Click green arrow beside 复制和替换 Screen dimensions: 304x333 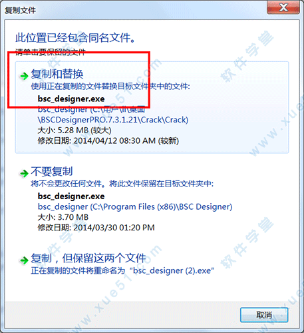coord(24,76)
